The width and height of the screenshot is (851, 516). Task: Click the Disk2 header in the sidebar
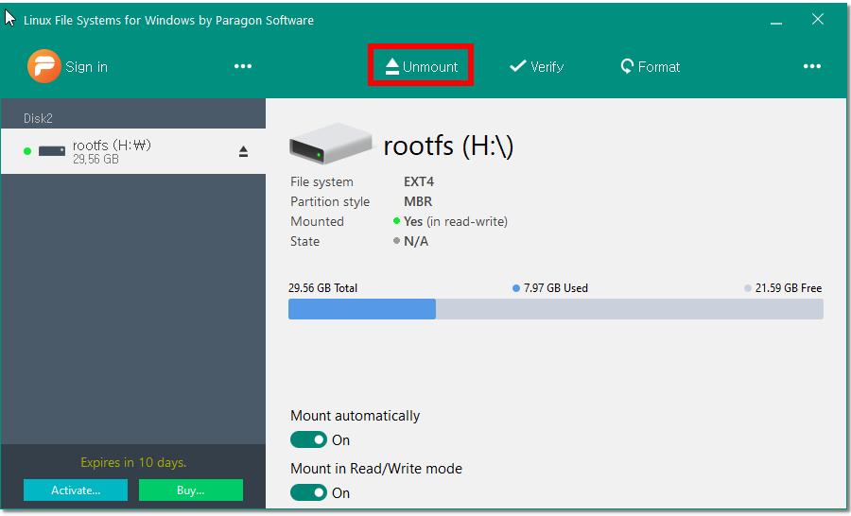(x=38, y=118)
